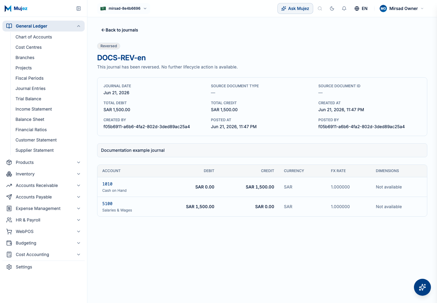
Task: Open Customer Statement
Action: (x=36, y=140)
